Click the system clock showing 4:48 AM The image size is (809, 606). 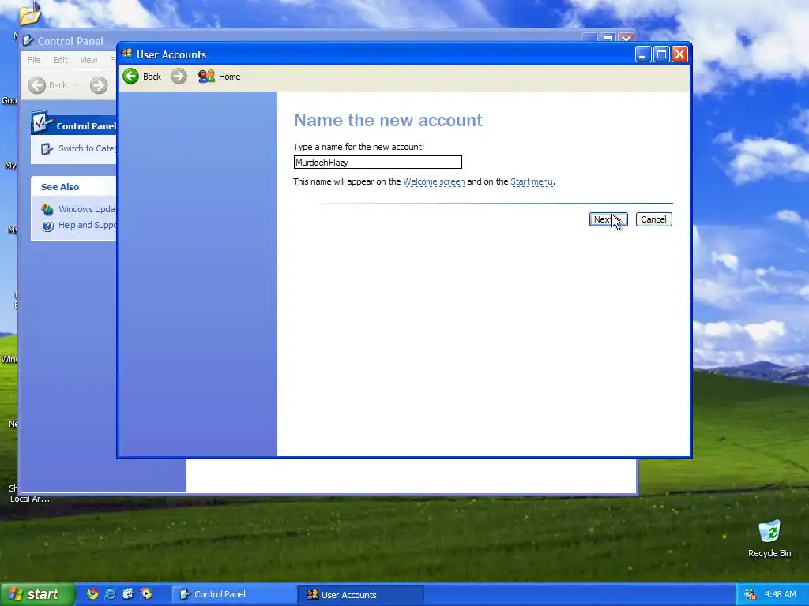pos(780,594)
